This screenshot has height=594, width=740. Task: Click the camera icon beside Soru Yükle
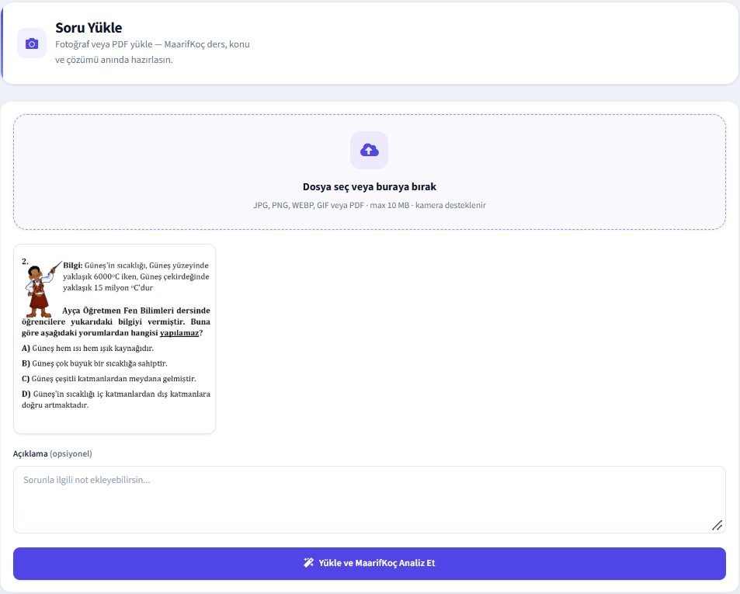32,43
